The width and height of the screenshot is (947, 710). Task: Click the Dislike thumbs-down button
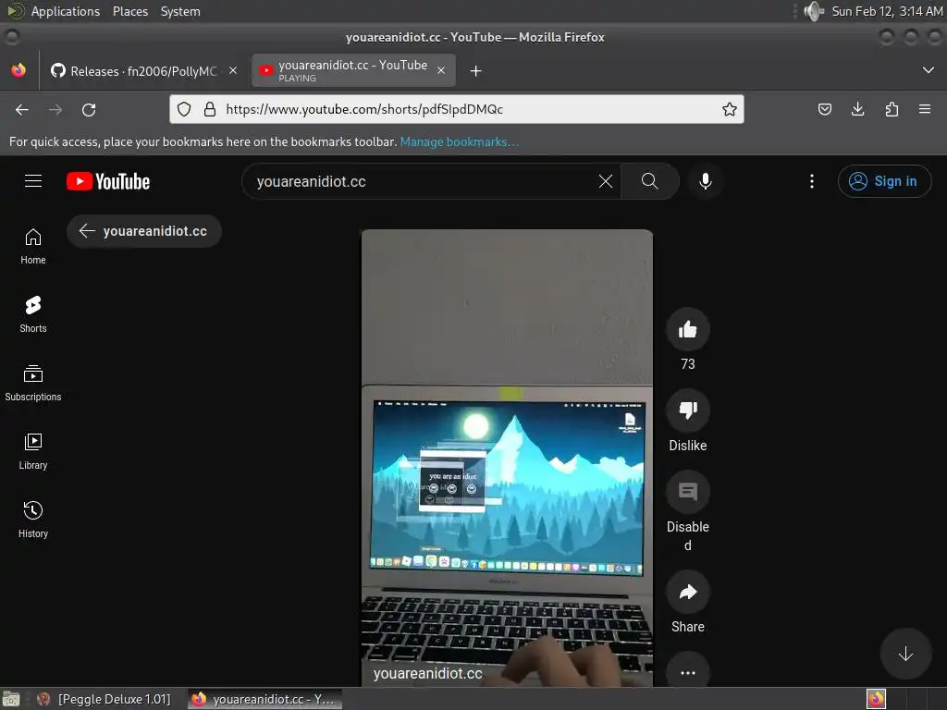pos(687,410)
